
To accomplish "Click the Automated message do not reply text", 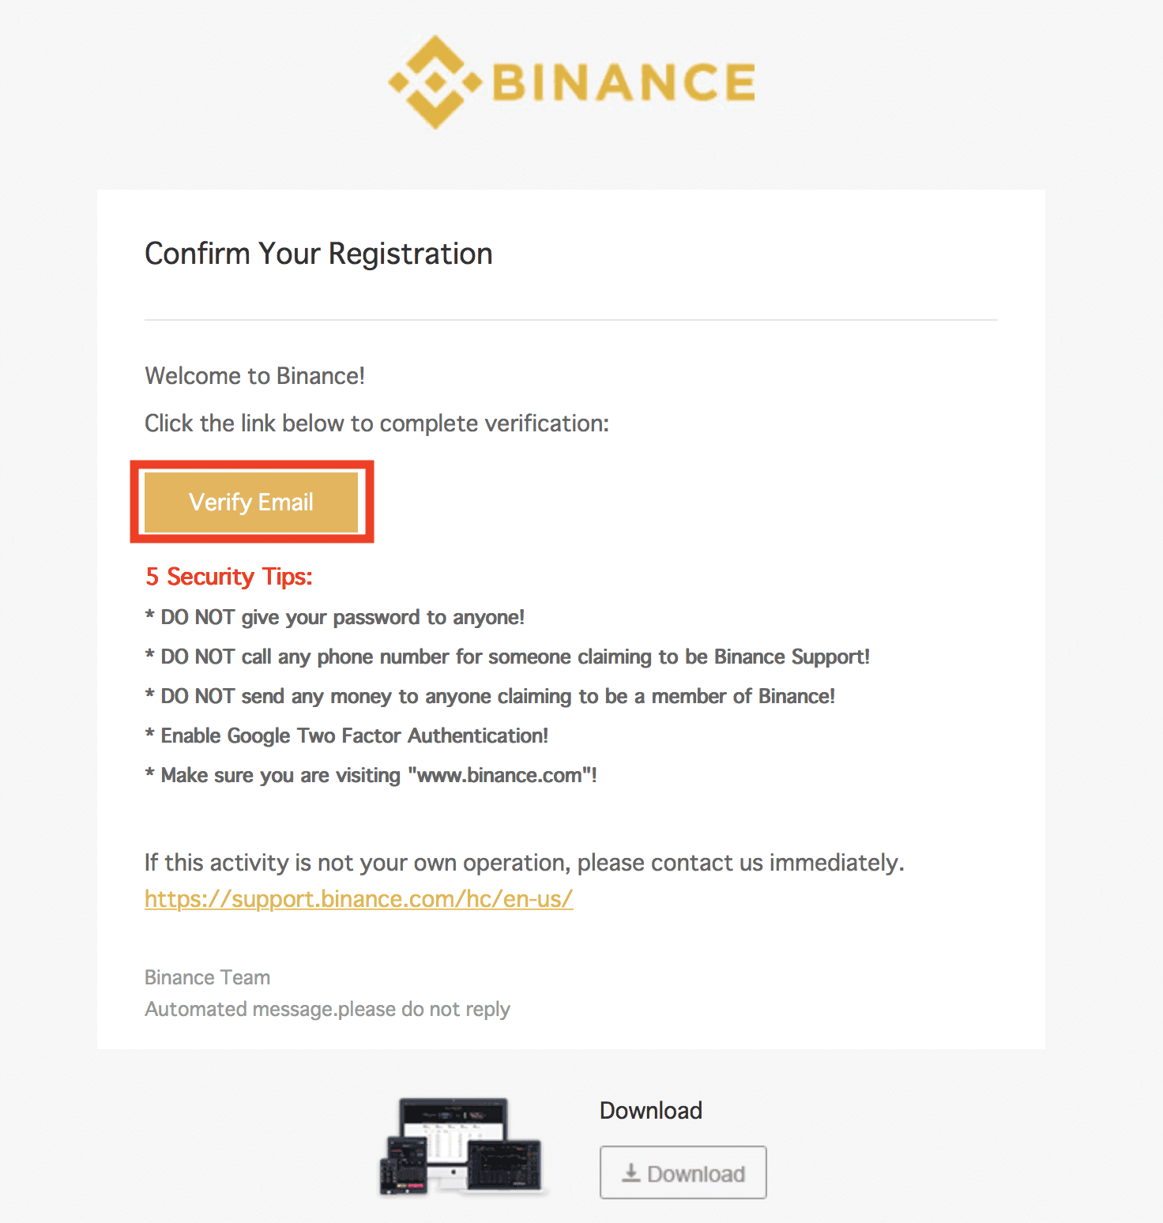I will click(327, 1010).
